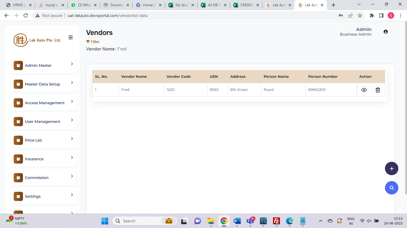The image size is (407, 228).
Task: Open User Management sidebar item
Action: [42, 121]
